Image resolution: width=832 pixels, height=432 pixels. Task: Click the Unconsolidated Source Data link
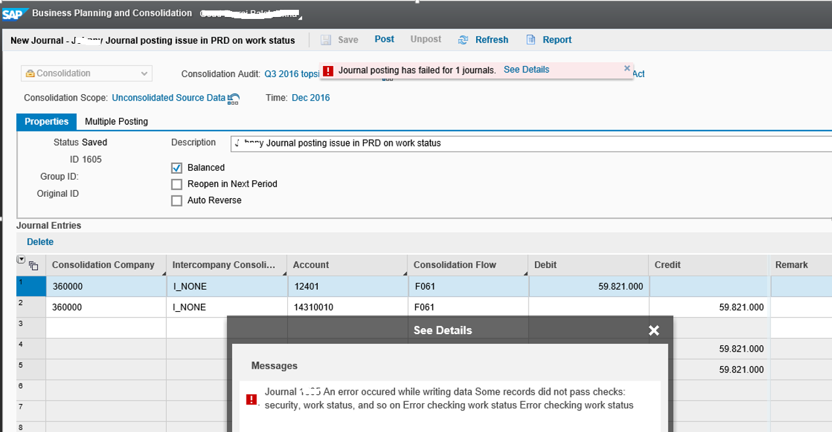click(169, 97)
